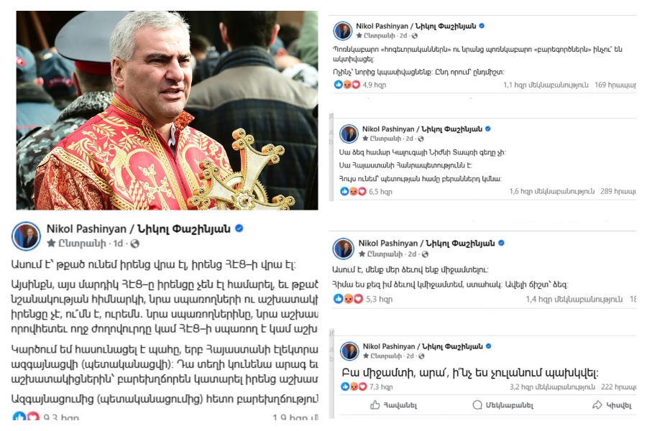Open reaction icons on the 7,3 հզր post

(354, 387)
